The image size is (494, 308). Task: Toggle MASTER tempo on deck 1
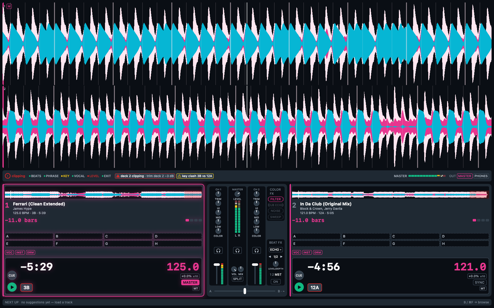(x=190, y=282)
